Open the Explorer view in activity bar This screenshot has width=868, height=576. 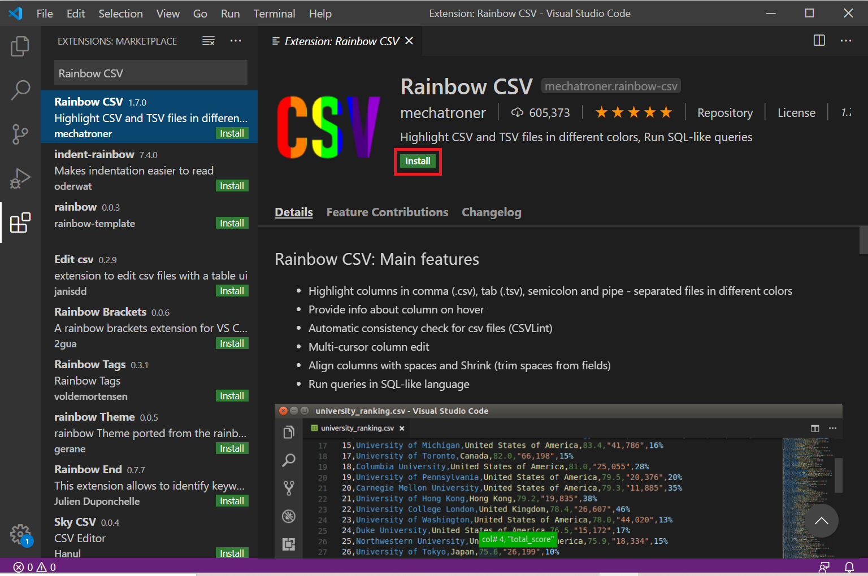[20, 46]
